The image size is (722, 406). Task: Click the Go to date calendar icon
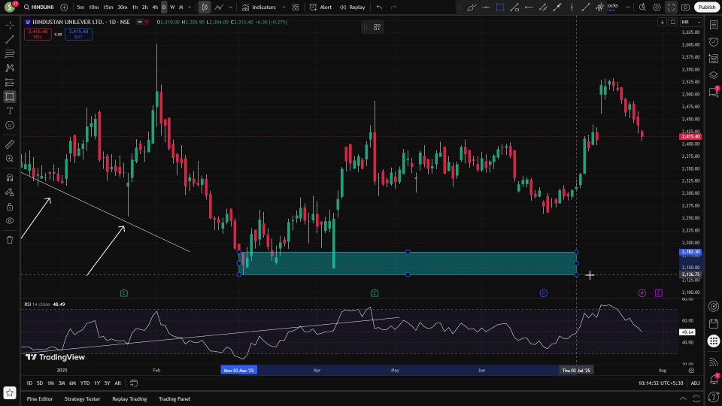click(134, 383)
